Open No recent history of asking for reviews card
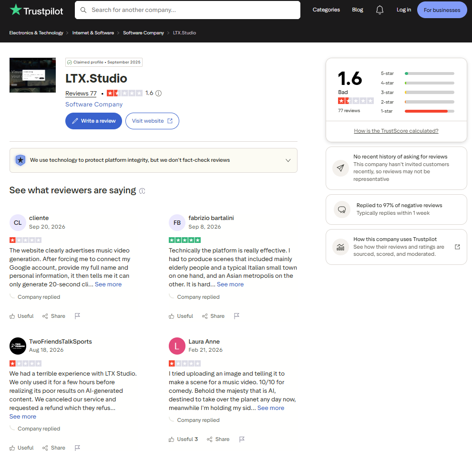The width and height of the screenshot is (472, 451). pos(396,168)
